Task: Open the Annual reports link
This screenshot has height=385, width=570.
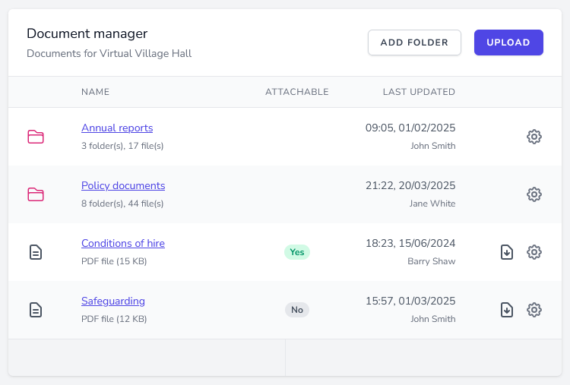Action: [117, 128]
